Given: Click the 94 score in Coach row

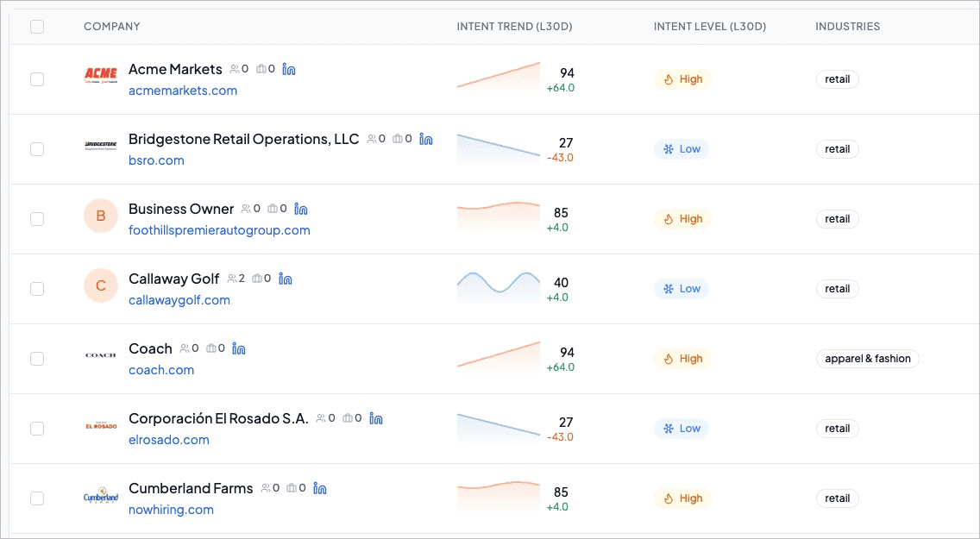Looking at the screenshot, I should click(x=567, y=353).
